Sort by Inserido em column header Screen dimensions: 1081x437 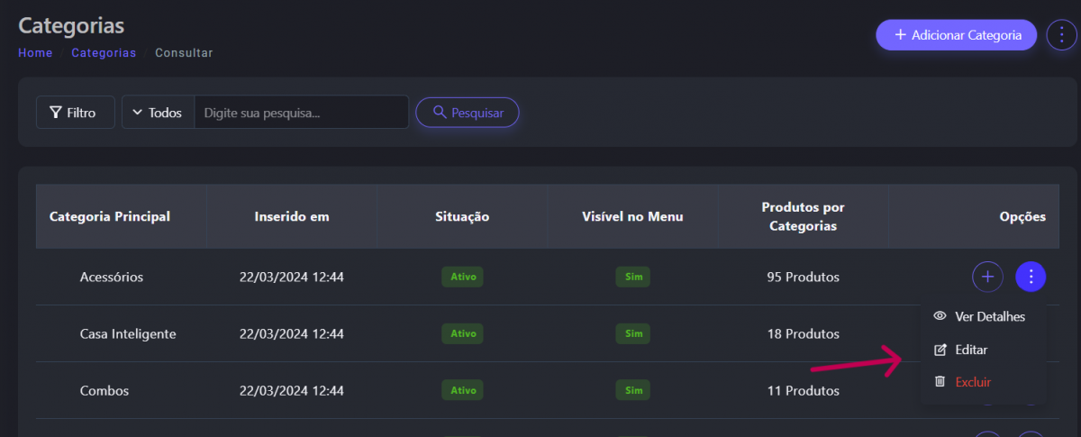(x=291, y=216)
